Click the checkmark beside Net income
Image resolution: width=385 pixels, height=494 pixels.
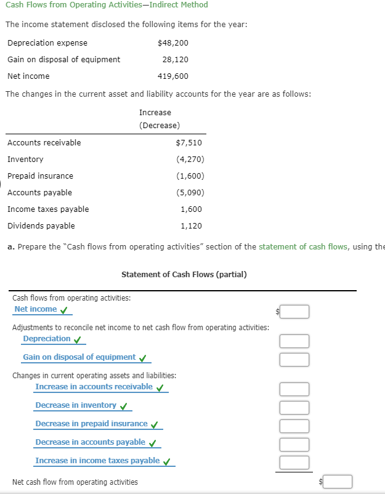[65, 311]
